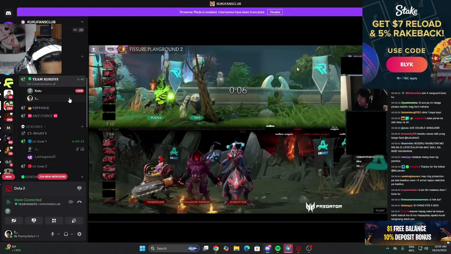
Task: Open your user profile avatar panel
Action: point(8,234)
